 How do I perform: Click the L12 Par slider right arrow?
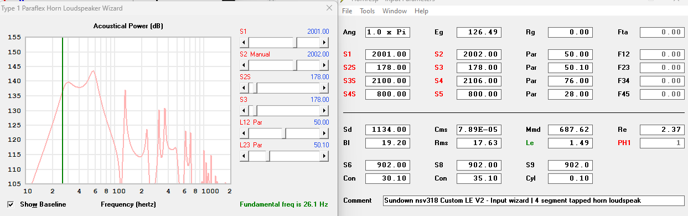click(325, 133)
